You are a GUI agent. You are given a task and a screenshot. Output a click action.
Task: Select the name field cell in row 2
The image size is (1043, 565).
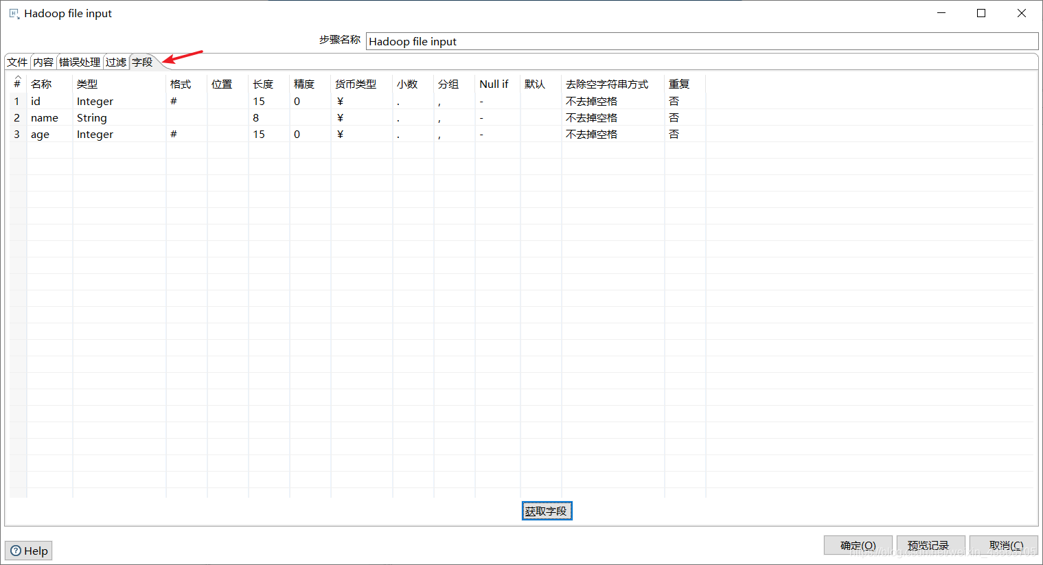coord(49,117)
